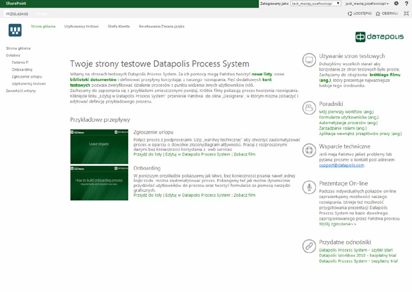Click the Poradniki section heading

tap(331, 104)
